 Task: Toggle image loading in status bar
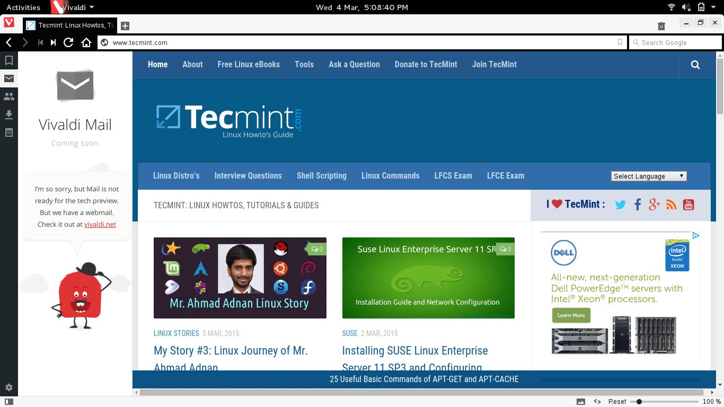[x=581, y=402]
